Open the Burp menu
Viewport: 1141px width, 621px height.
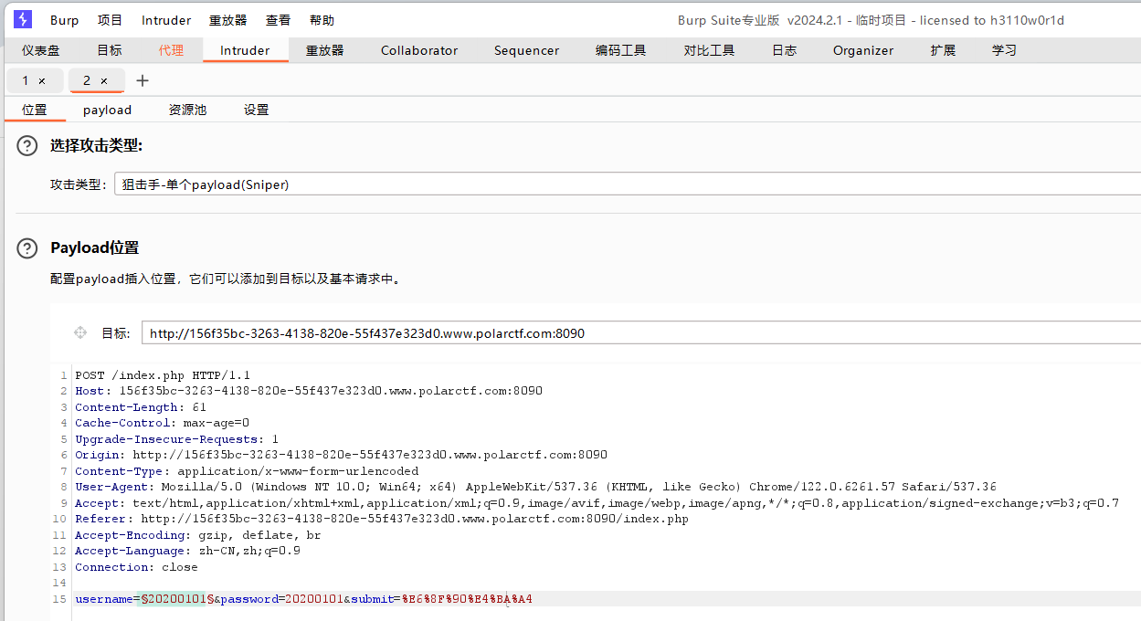(65, 20)
